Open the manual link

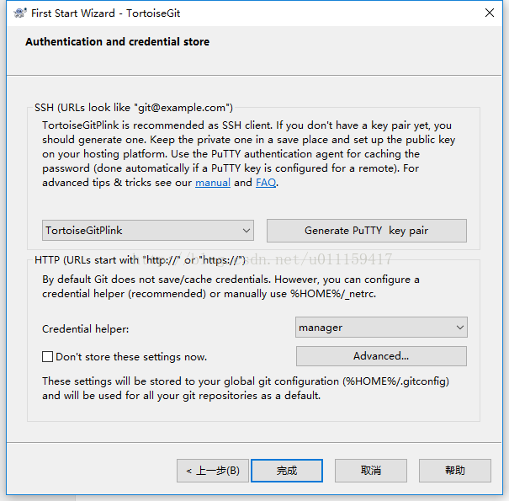(212, 182)
